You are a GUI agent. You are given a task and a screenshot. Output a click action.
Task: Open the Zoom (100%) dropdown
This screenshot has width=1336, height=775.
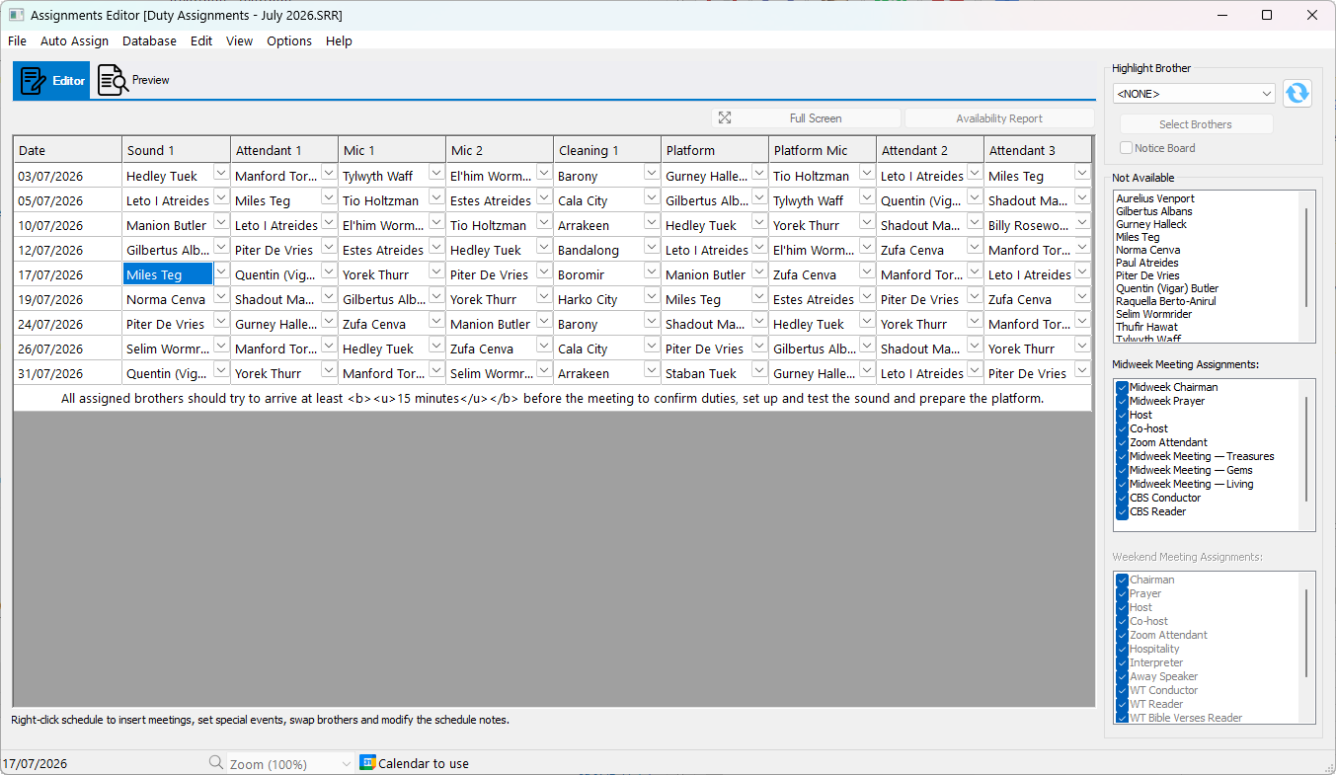289,763
